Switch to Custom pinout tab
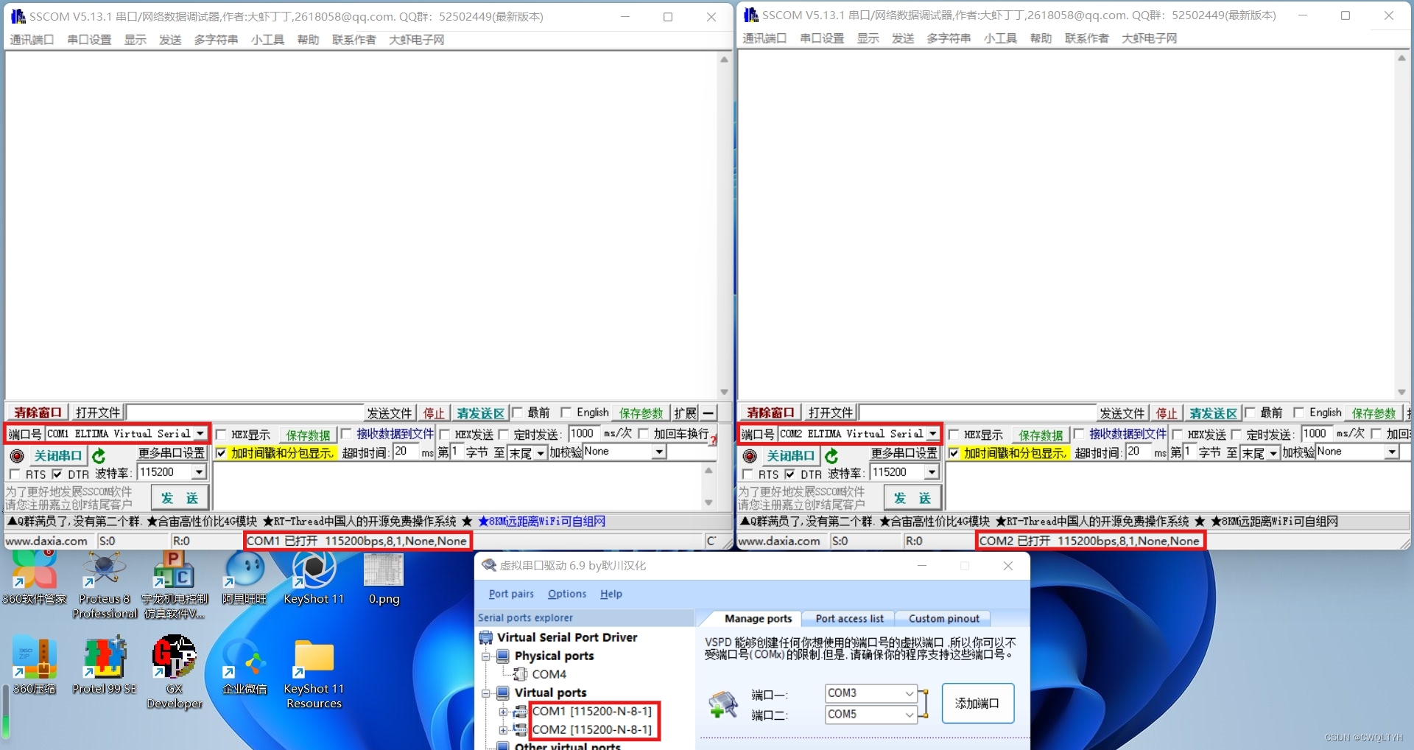This screenshot has height=750, width=1414. (944, 619)
